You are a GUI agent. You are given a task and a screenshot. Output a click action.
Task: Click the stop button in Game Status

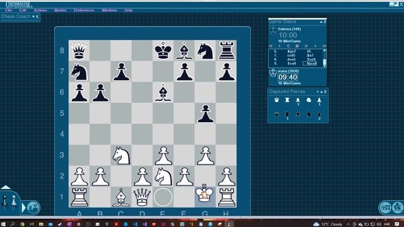click(x=297, y=46)
